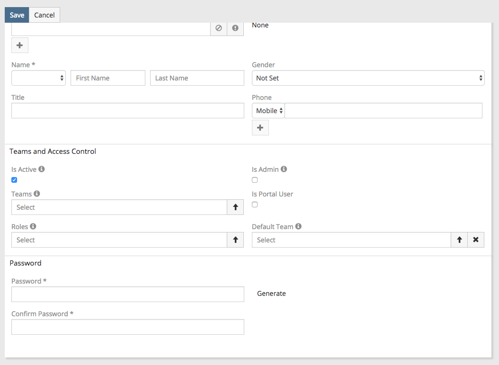499x365 pixels.
Task: Click the invalid exclamation icon beside email field
Action: pyautogui.click(x=235, y=28)
